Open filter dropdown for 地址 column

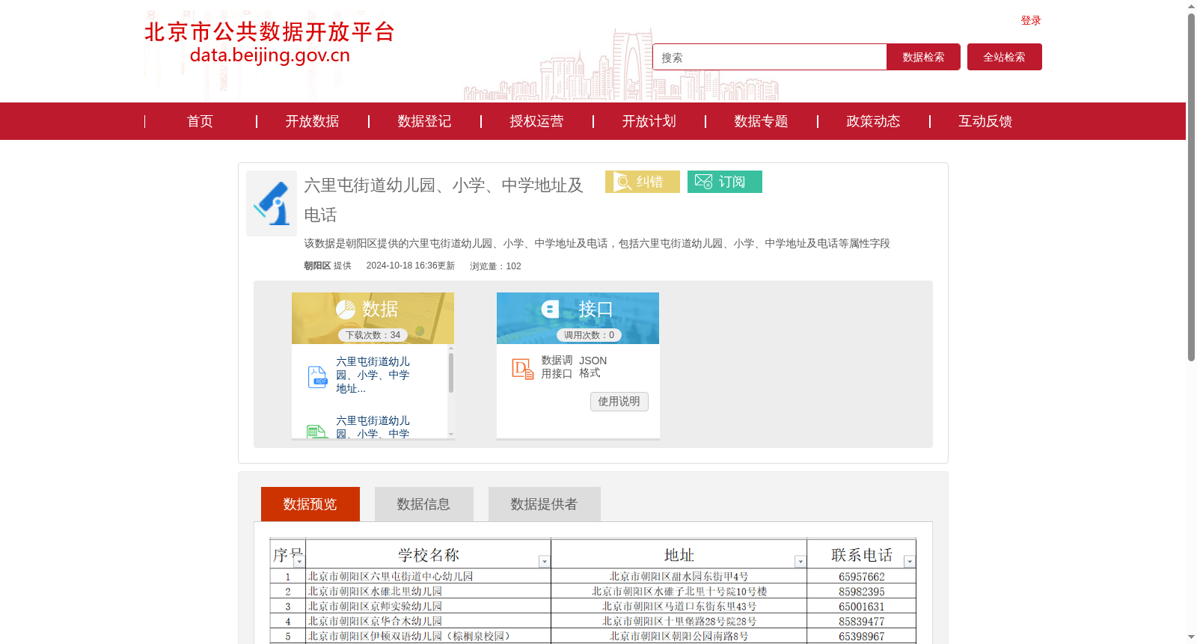pos(800,562)
